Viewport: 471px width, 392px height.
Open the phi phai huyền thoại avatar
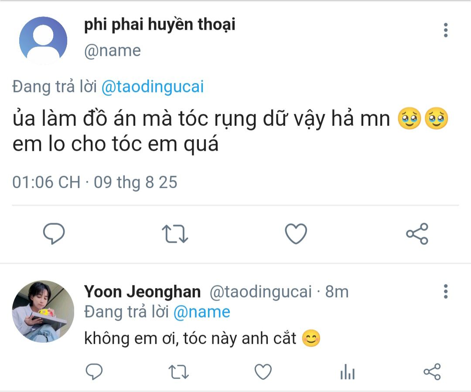[x=43, y=41]
